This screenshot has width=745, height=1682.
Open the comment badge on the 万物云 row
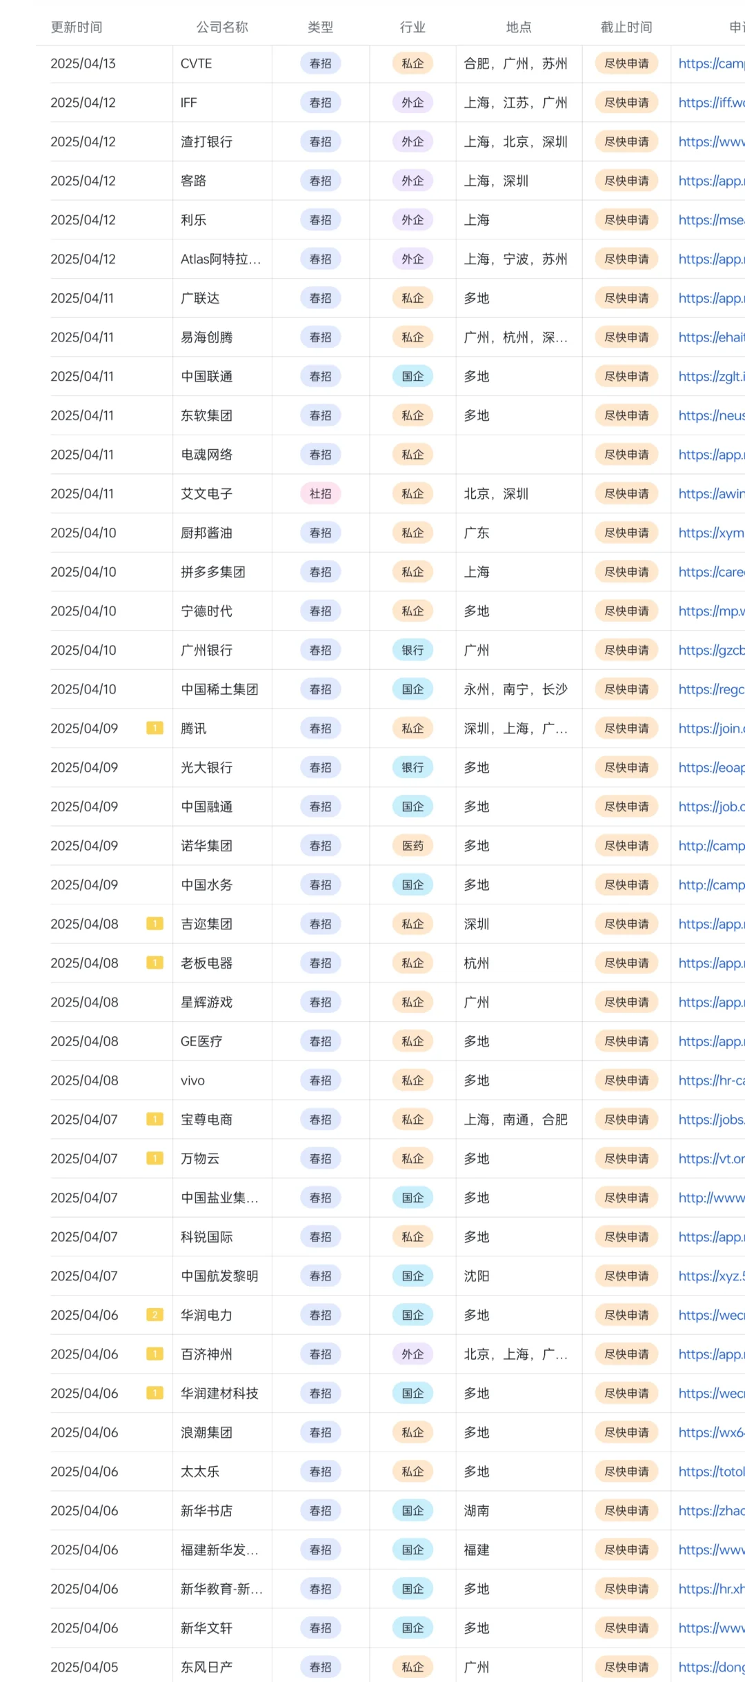155,1158
